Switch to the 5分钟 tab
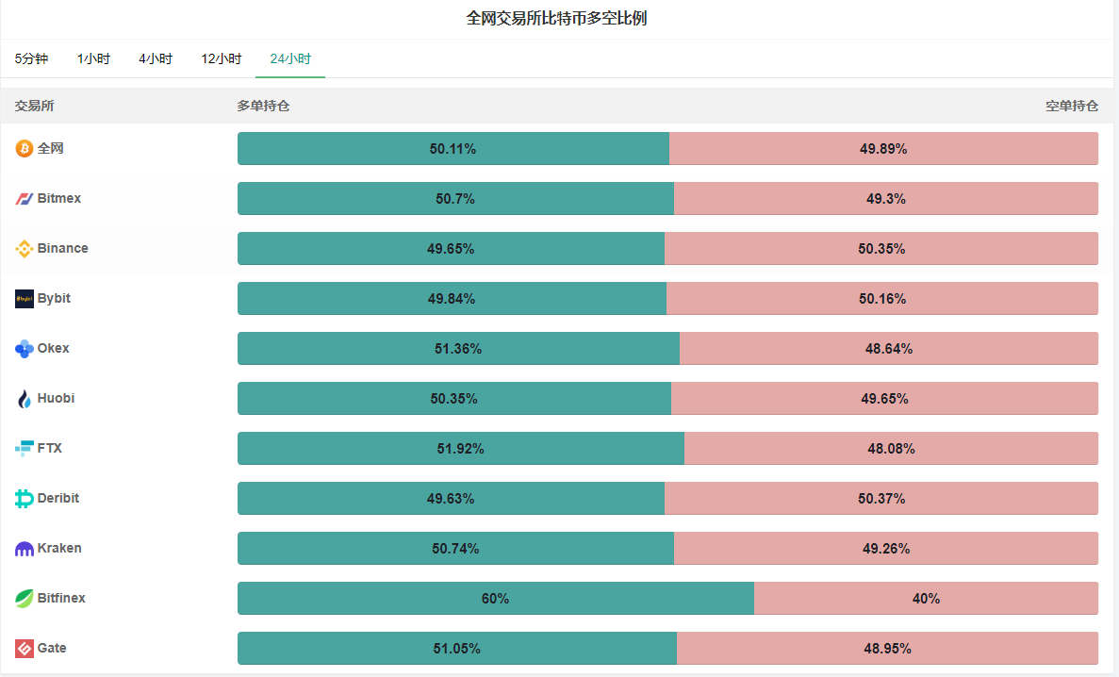 [x=31, y=58]
